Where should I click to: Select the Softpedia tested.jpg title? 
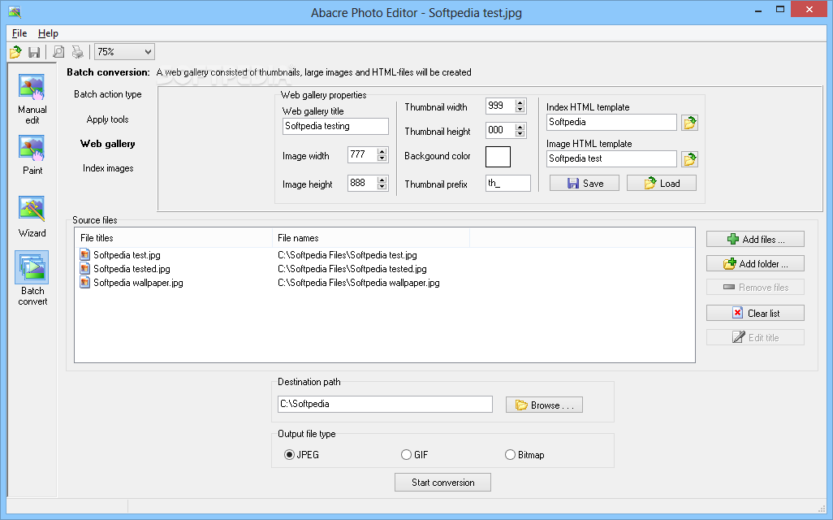pos(132,268)
